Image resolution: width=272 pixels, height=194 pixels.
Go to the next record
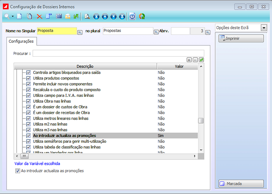point(114,16)
